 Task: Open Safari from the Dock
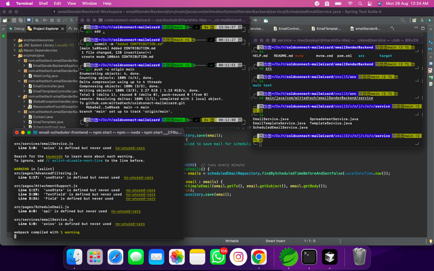[x=116, y=257]
